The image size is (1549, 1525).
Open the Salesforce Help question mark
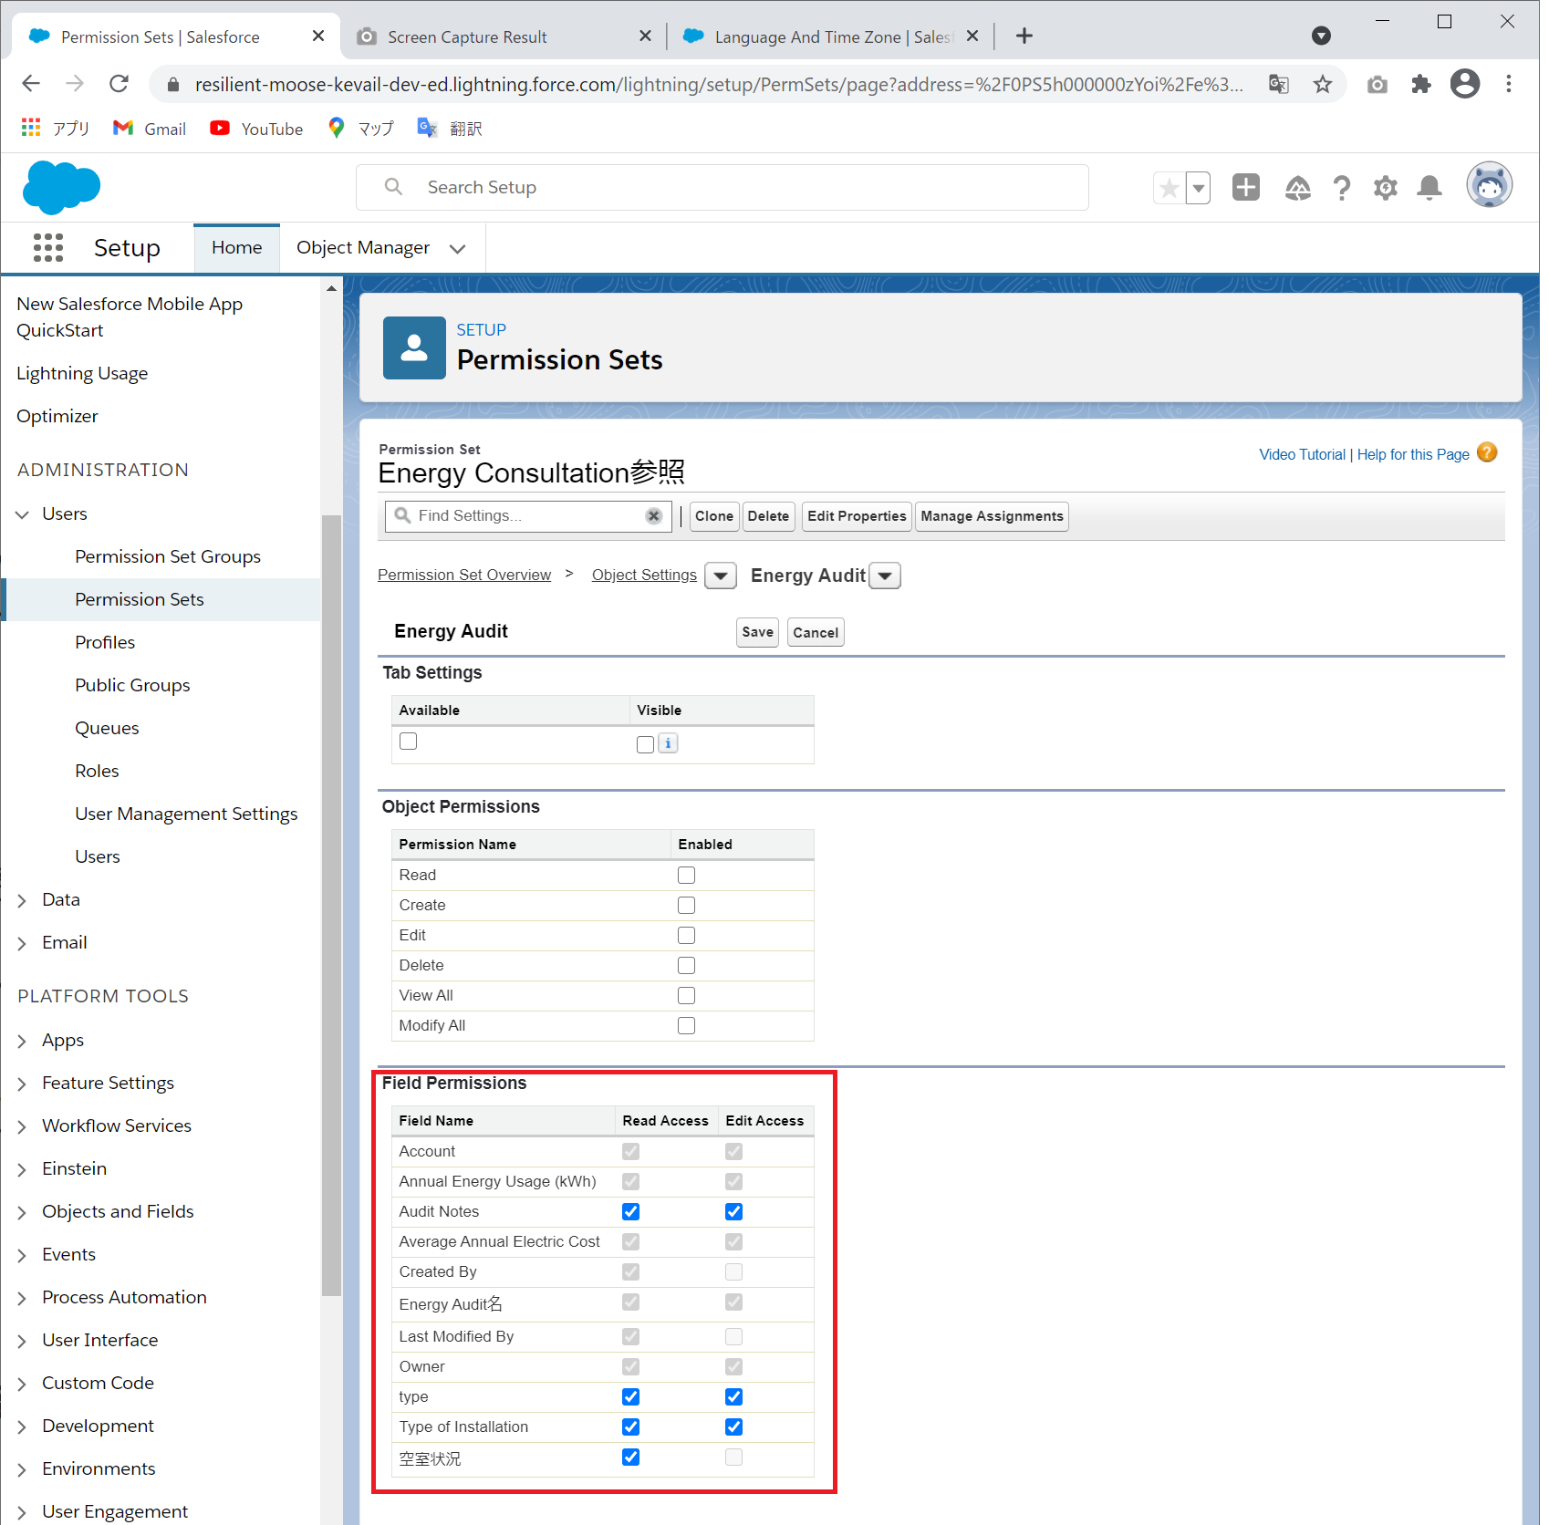point(1341,188)
